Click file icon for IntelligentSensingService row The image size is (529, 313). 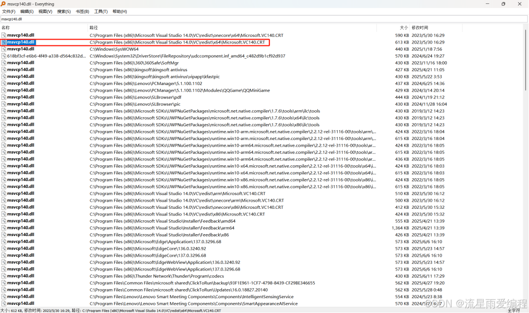(x=4, y=296)
